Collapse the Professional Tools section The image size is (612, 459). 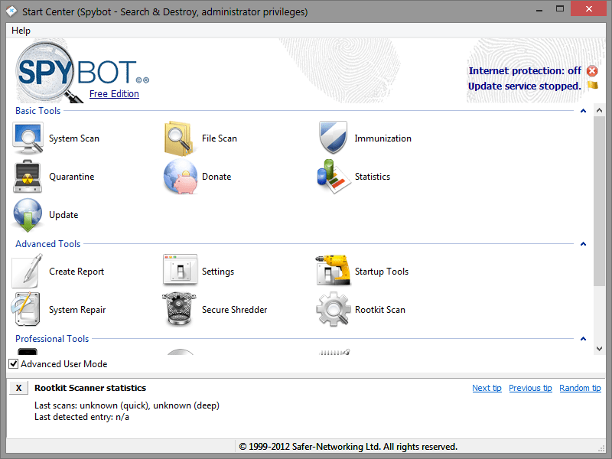[584, 339]
